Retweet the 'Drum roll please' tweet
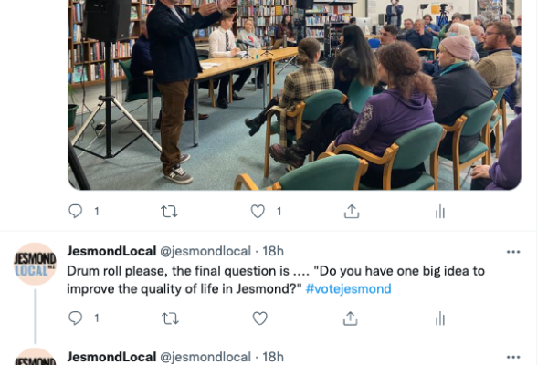548x365 pixels. 170,318
